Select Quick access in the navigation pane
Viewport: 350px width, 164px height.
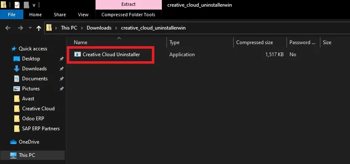pos(33,49)
